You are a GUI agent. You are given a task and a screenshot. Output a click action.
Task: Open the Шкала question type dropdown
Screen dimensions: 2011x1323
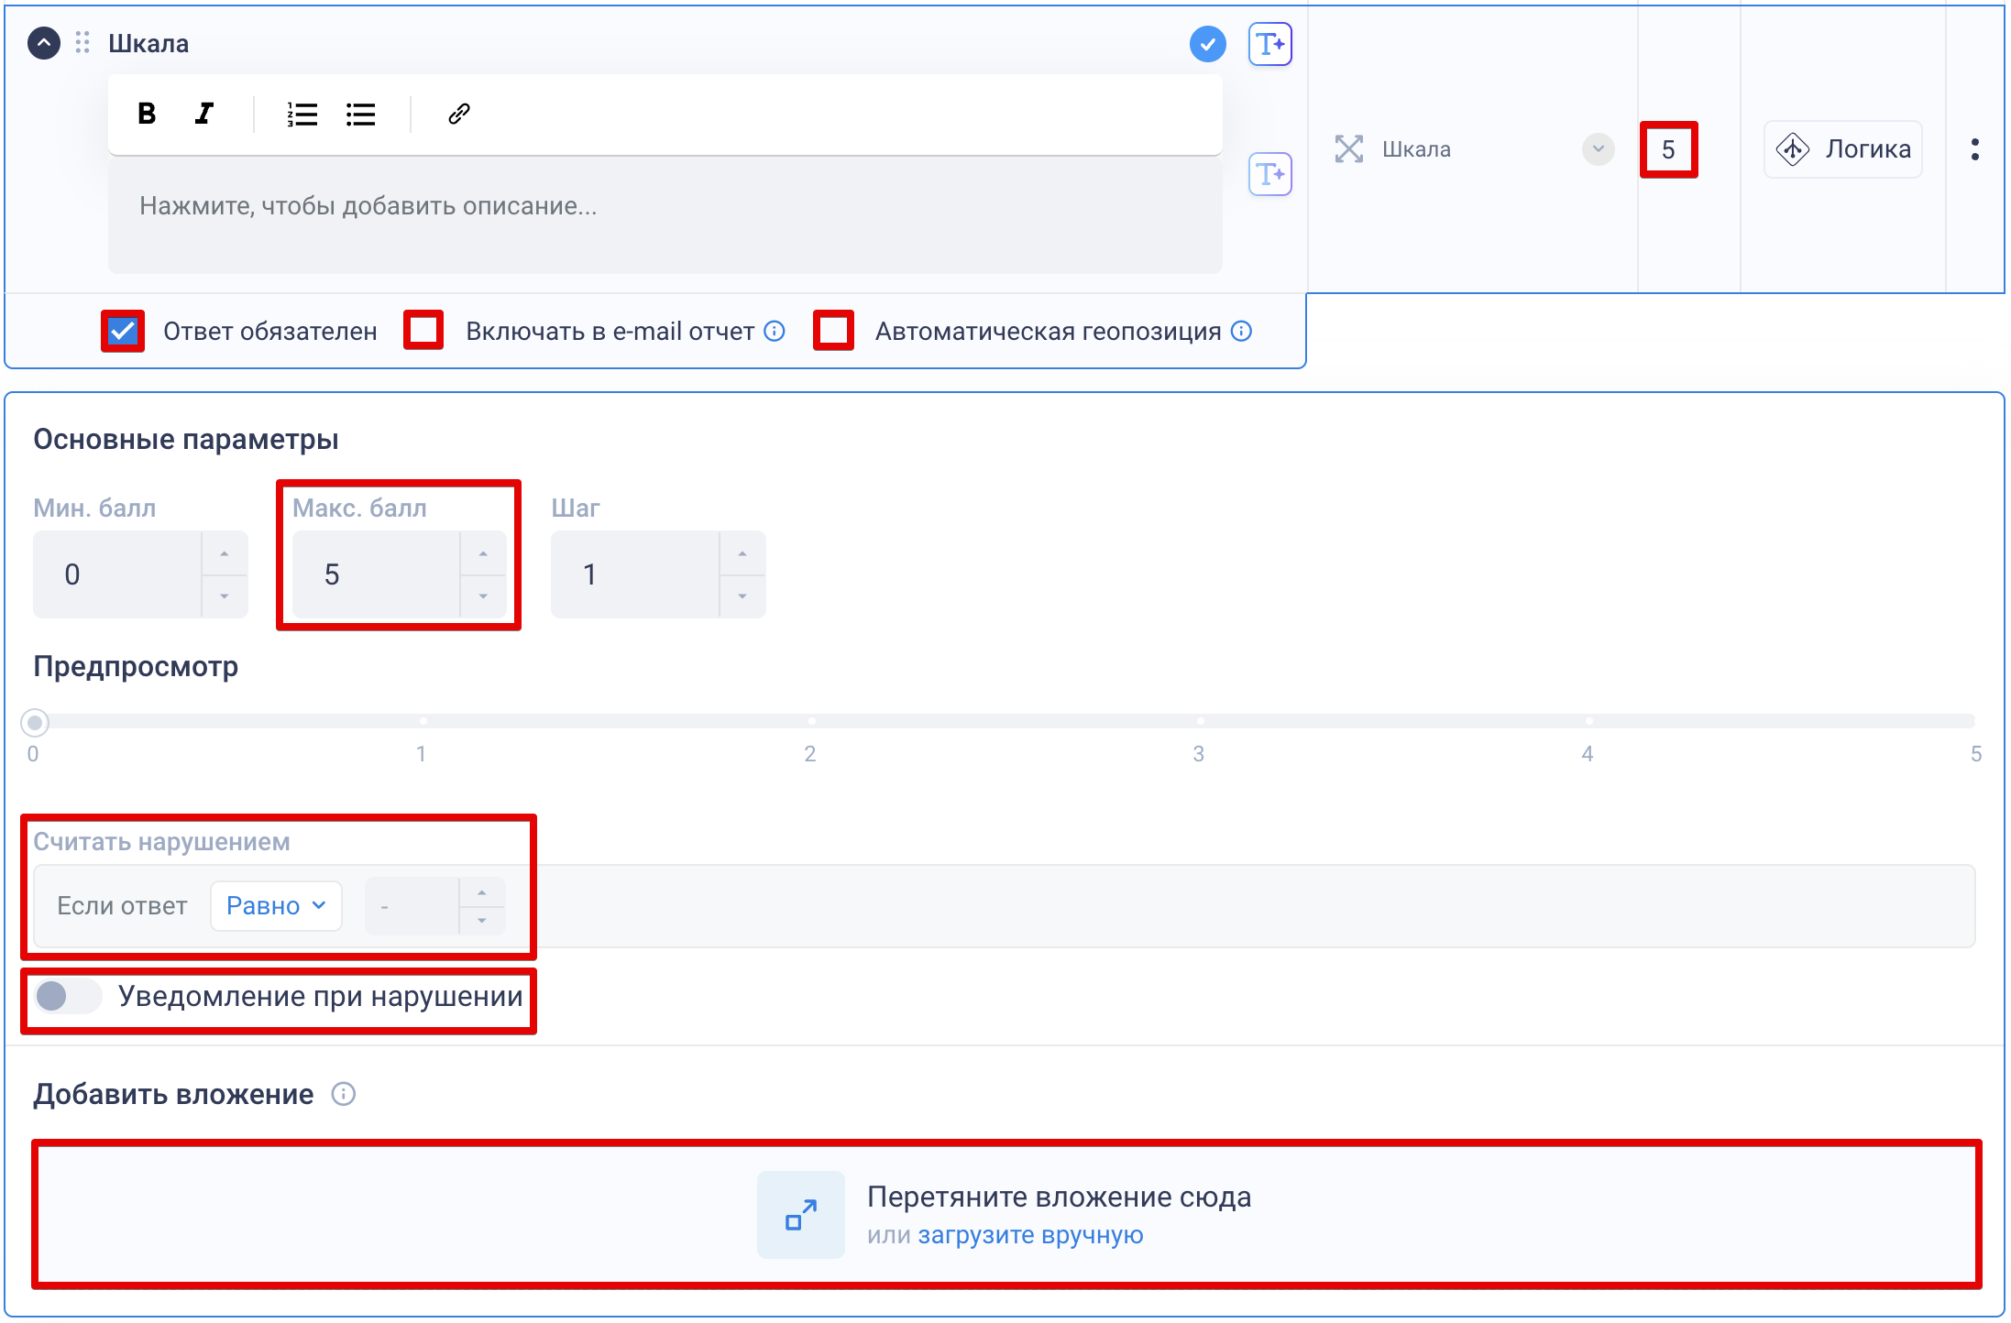coord(1598,149)
